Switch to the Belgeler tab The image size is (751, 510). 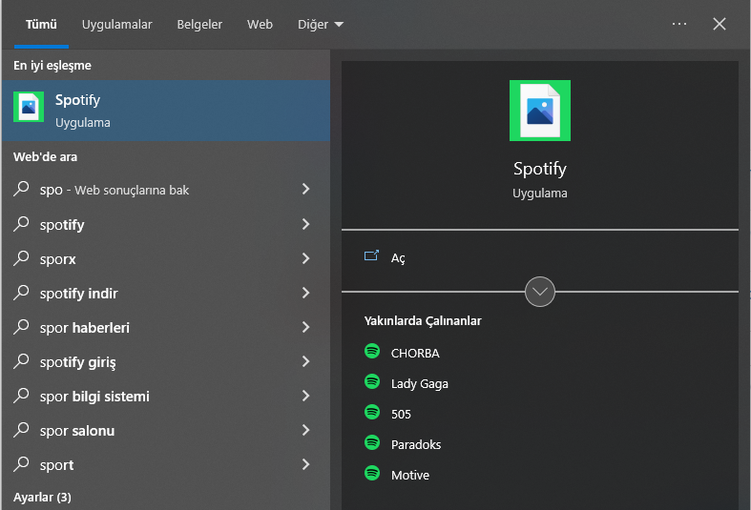(201, 24)
